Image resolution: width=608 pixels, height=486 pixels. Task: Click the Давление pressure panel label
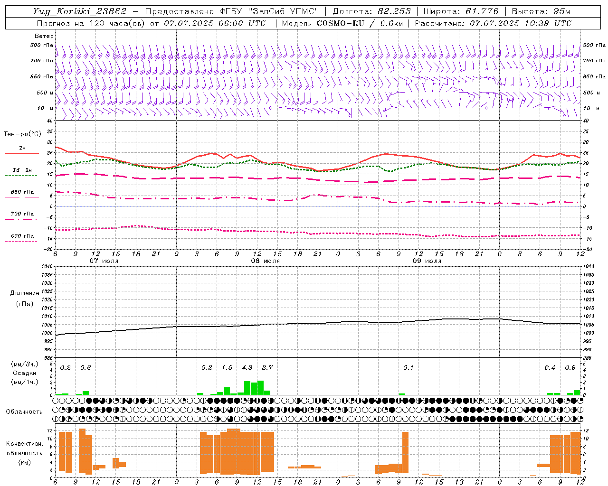[x=25, y=293]
